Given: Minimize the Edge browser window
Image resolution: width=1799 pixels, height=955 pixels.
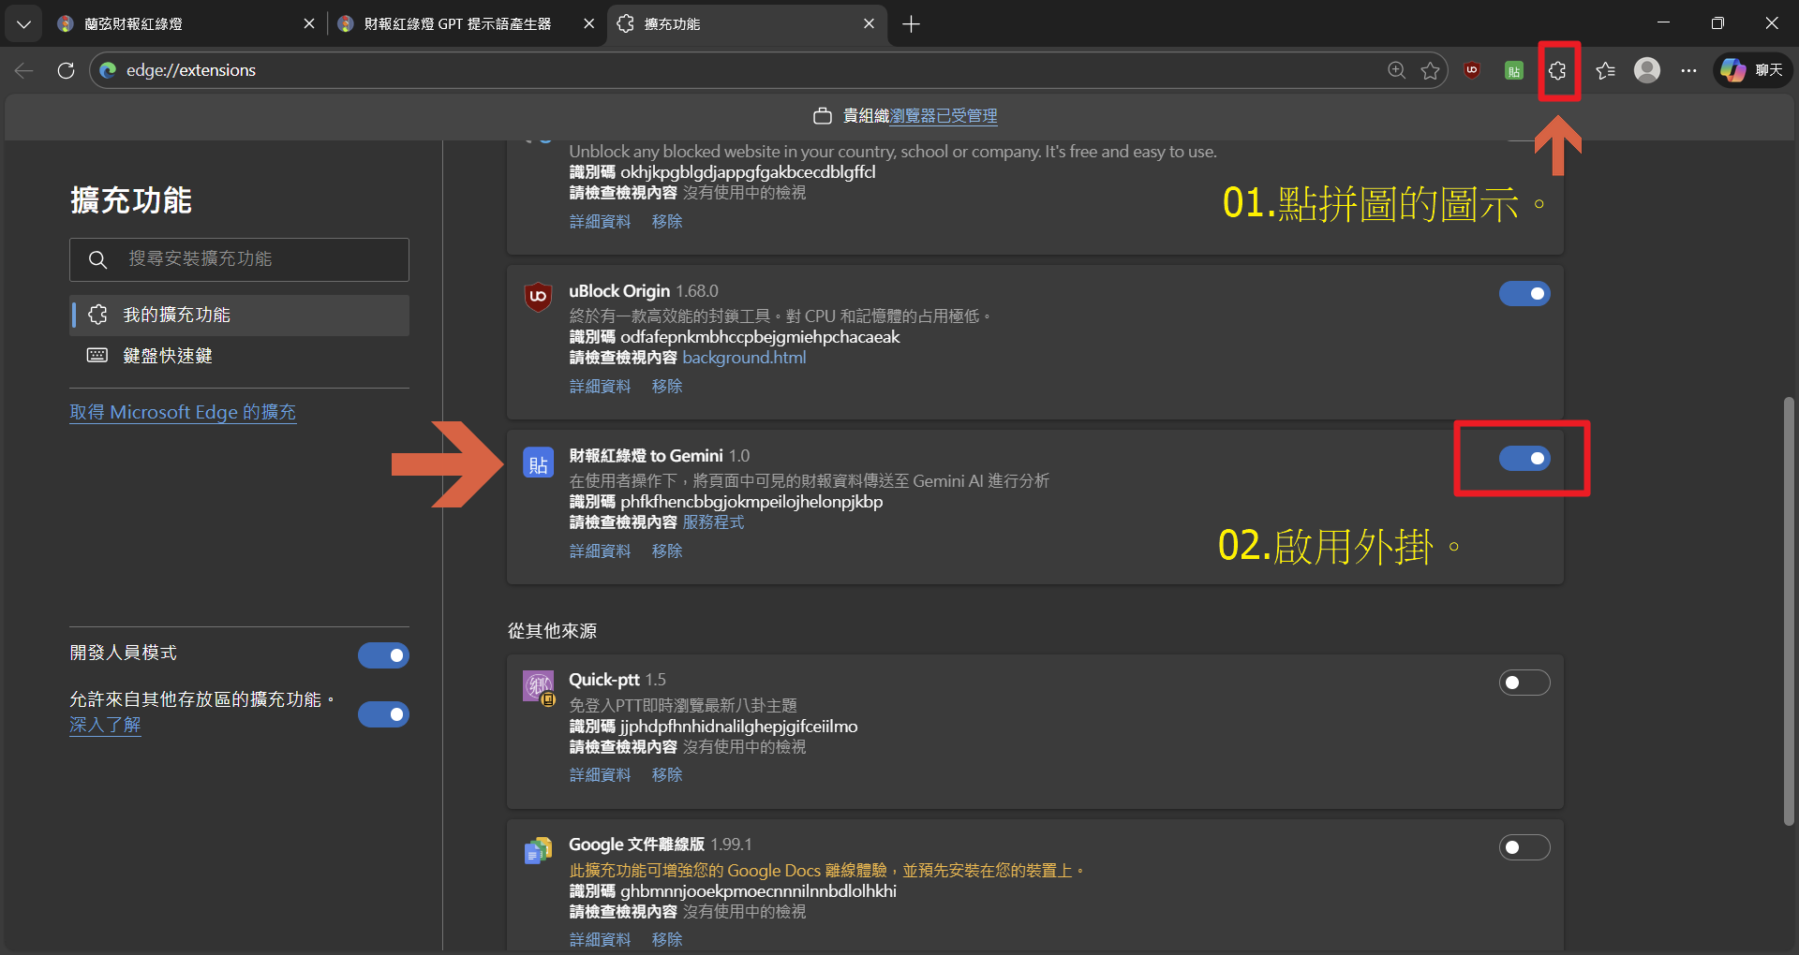Looking at the screenshot, I should 1663,23.
